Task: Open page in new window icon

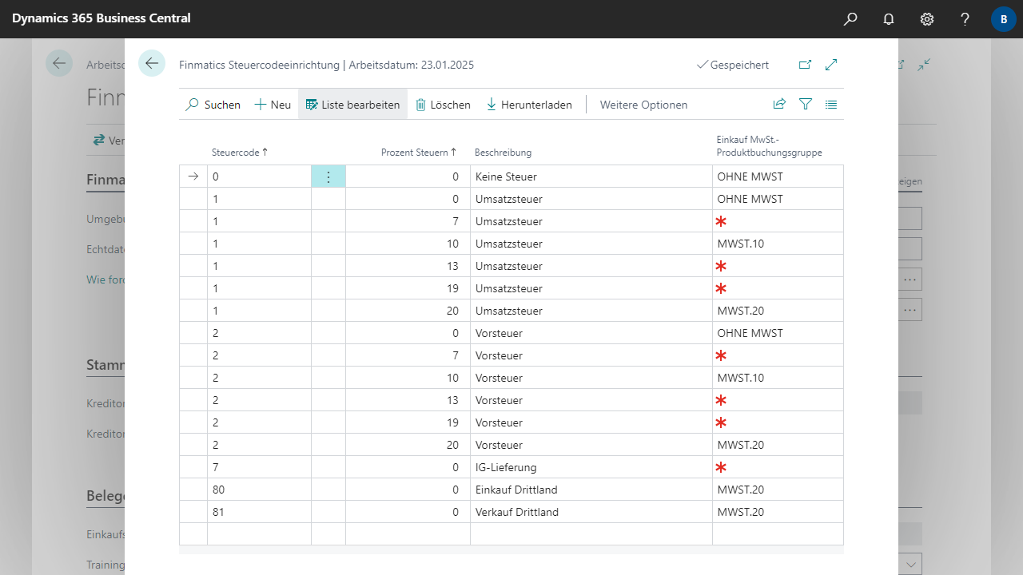Action: coord(805,65)
